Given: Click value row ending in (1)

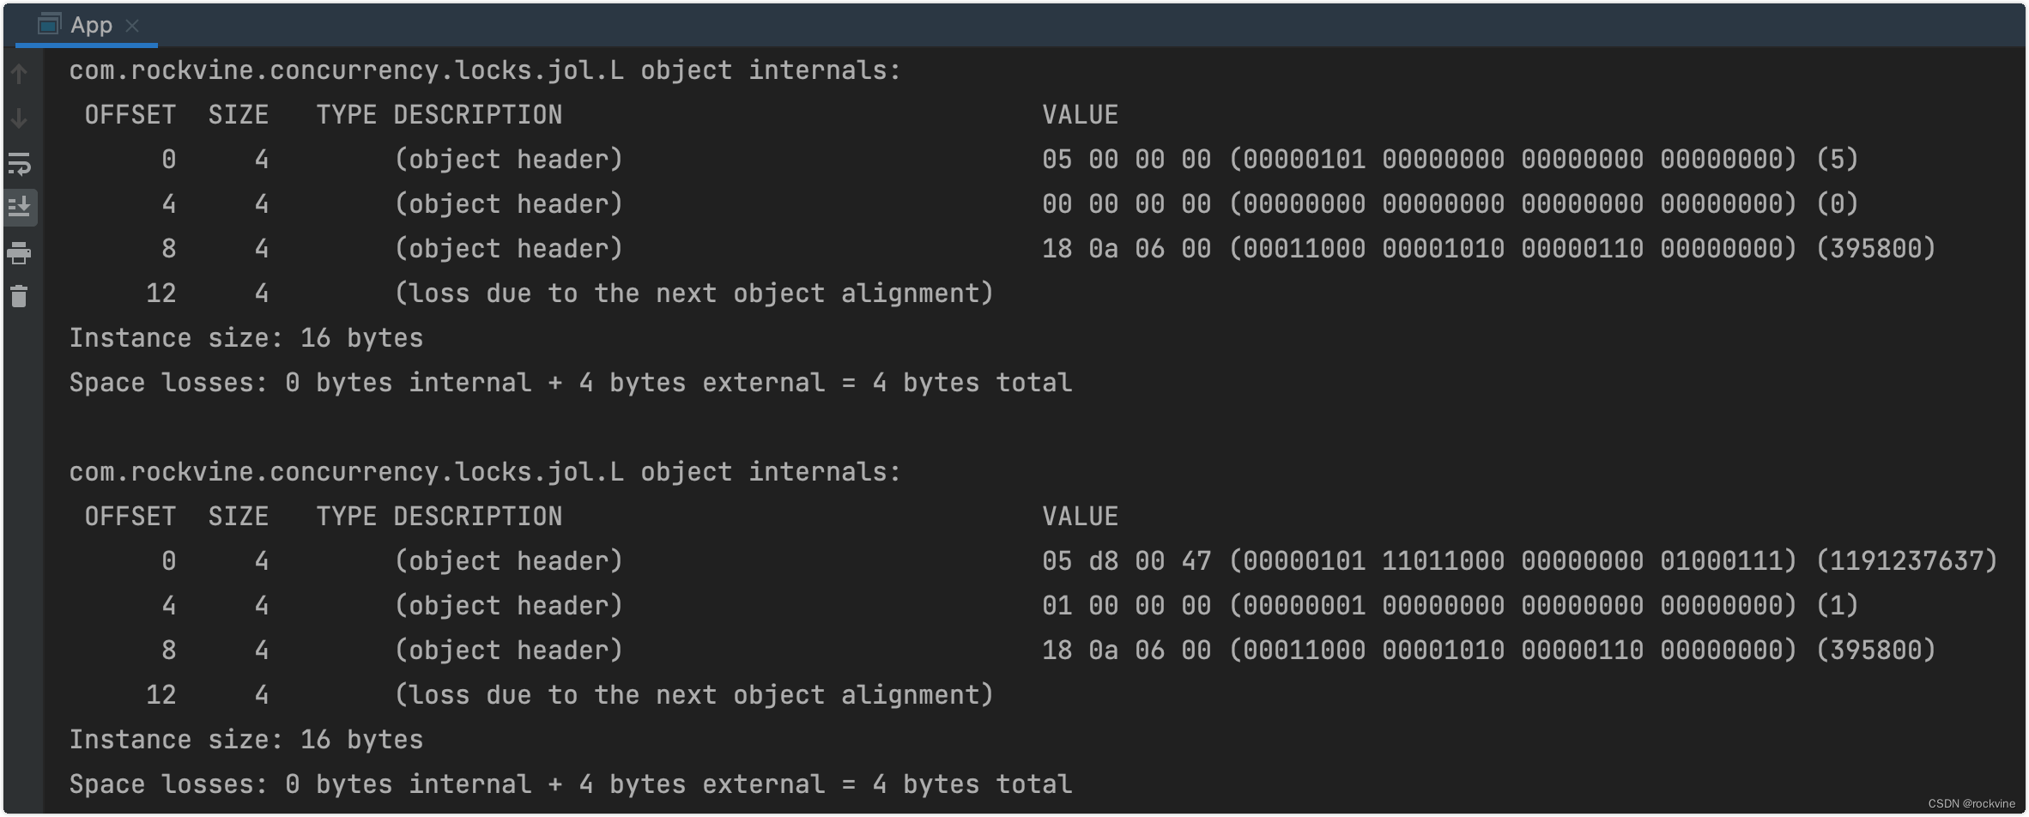Looking at the screenshot, I should click(1450, 606).
